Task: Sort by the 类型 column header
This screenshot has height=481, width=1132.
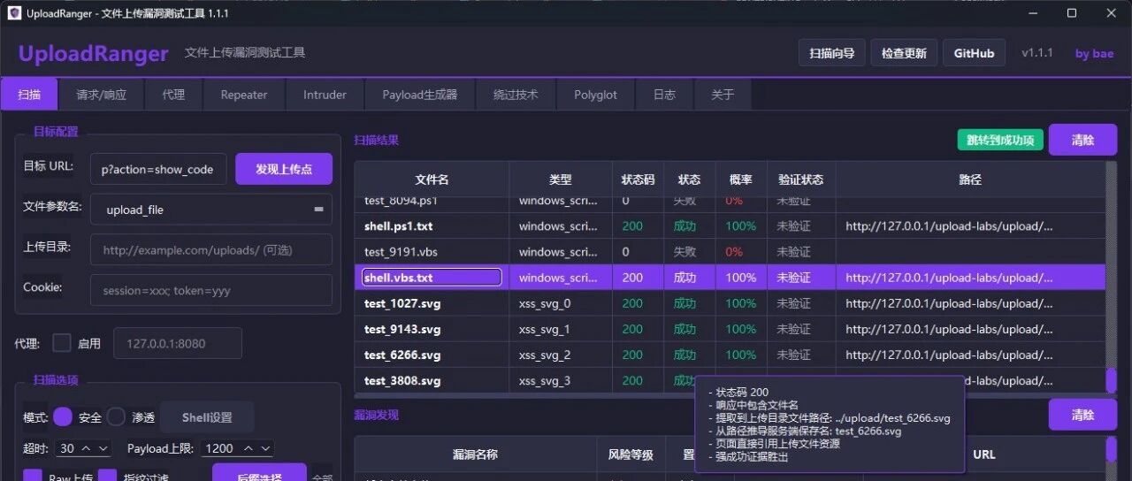Action: point(561,179)
